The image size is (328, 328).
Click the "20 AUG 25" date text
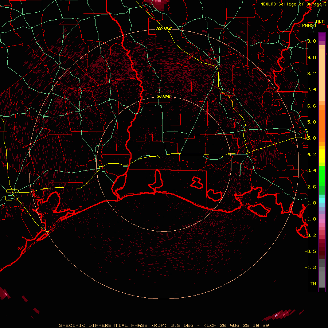[x=235, y=325]
